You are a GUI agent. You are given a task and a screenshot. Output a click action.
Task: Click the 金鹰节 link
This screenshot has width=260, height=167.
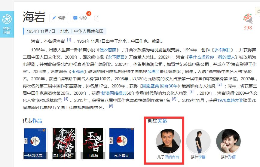click(153, 71)
